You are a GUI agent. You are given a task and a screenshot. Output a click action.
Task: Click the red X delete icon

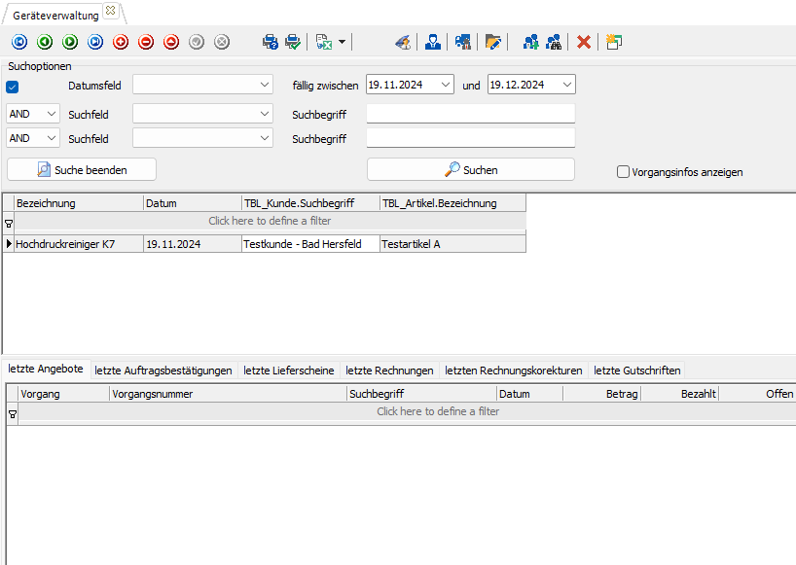tap(584, 42)
